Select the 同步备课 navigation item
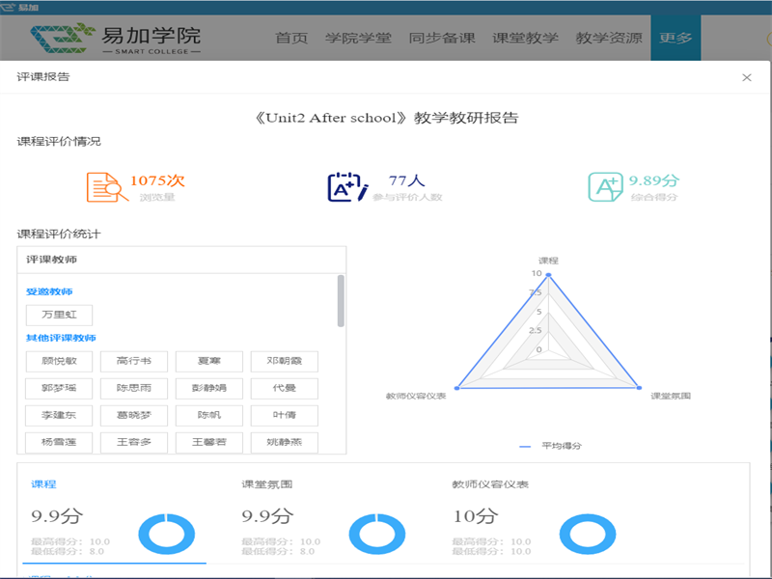The height and width of the screenshot is (579, 772). 442,39
